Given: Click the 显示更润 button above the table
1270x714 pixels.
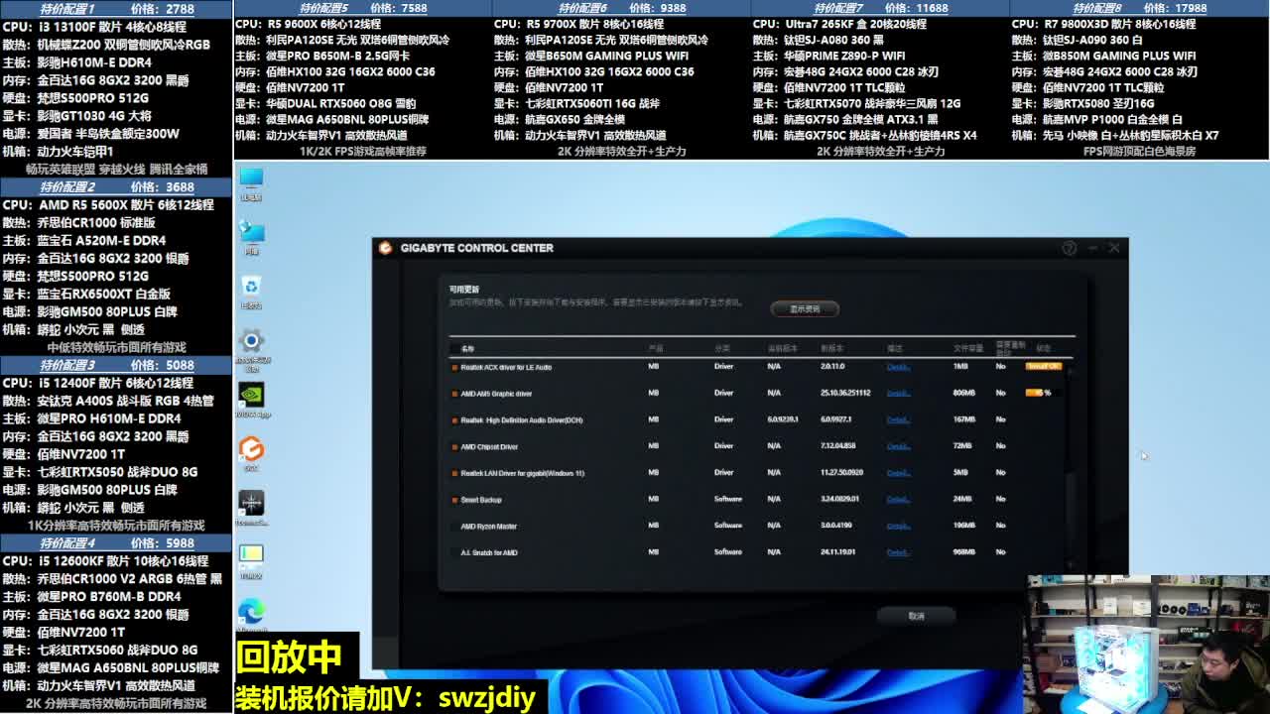Looking at the screenshot, I should click(x=805, y=309).
